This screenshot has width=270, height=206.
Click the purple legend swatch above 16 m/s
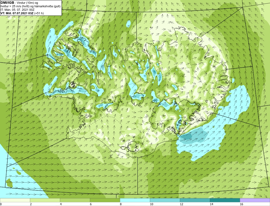click(x=255, y=200)
